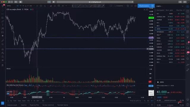Select trend line in floating drawing toolbar
This screenshot has width=190, height=107.
(79, 6)
